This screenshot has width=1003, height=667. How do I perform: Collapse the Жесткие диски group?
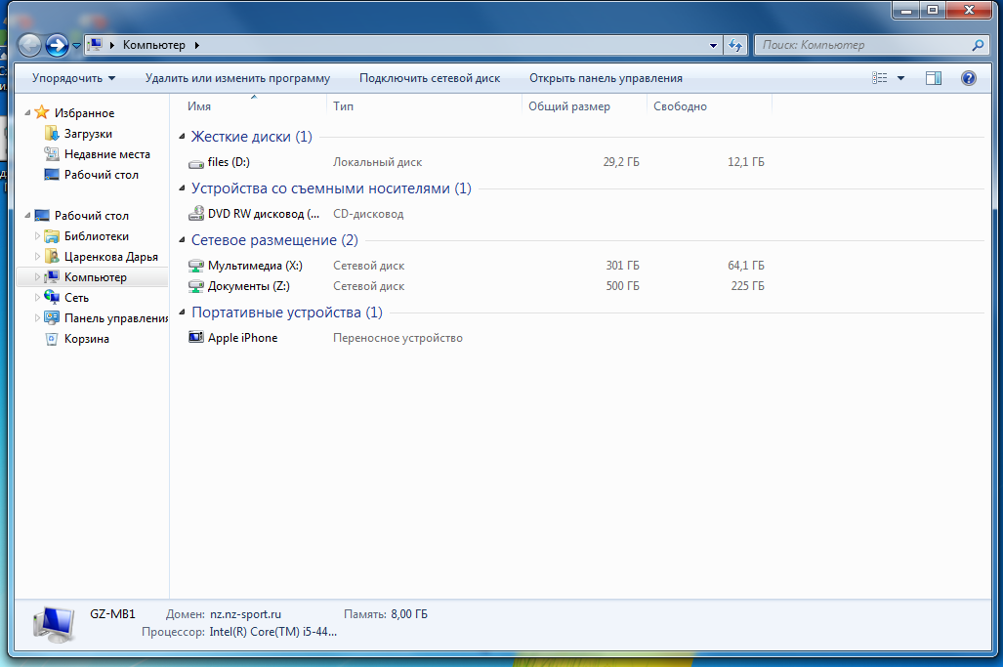click(x=182, y=136)
